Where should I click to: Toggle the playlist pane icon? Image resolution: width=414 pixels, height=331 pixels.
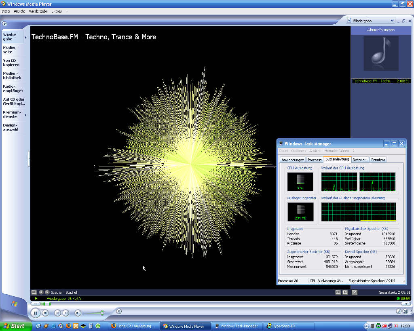pyautogui.click(x=355, y=292)
